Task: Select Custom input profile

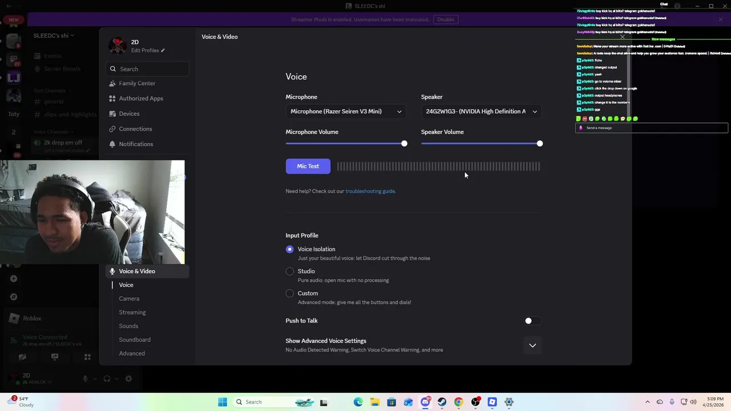Action: coord(290,293)
